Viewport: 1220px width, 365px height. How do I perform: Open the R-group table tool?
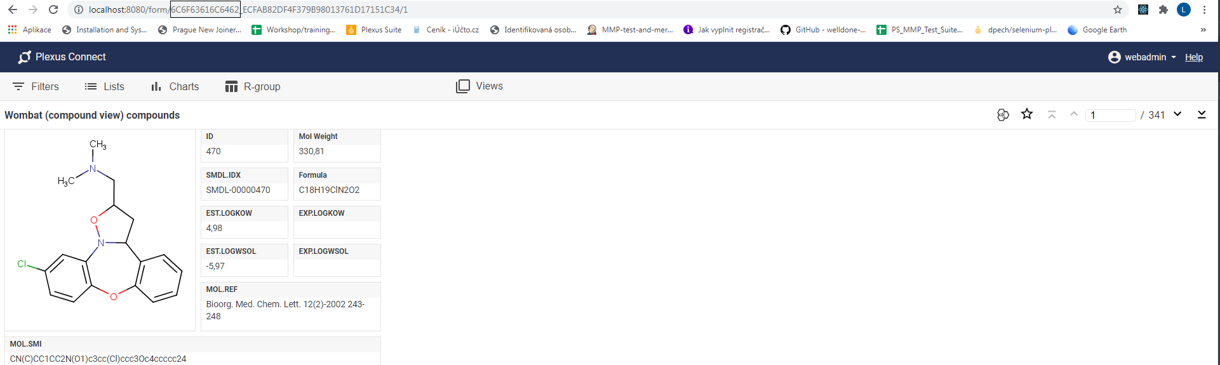(253, 86)
